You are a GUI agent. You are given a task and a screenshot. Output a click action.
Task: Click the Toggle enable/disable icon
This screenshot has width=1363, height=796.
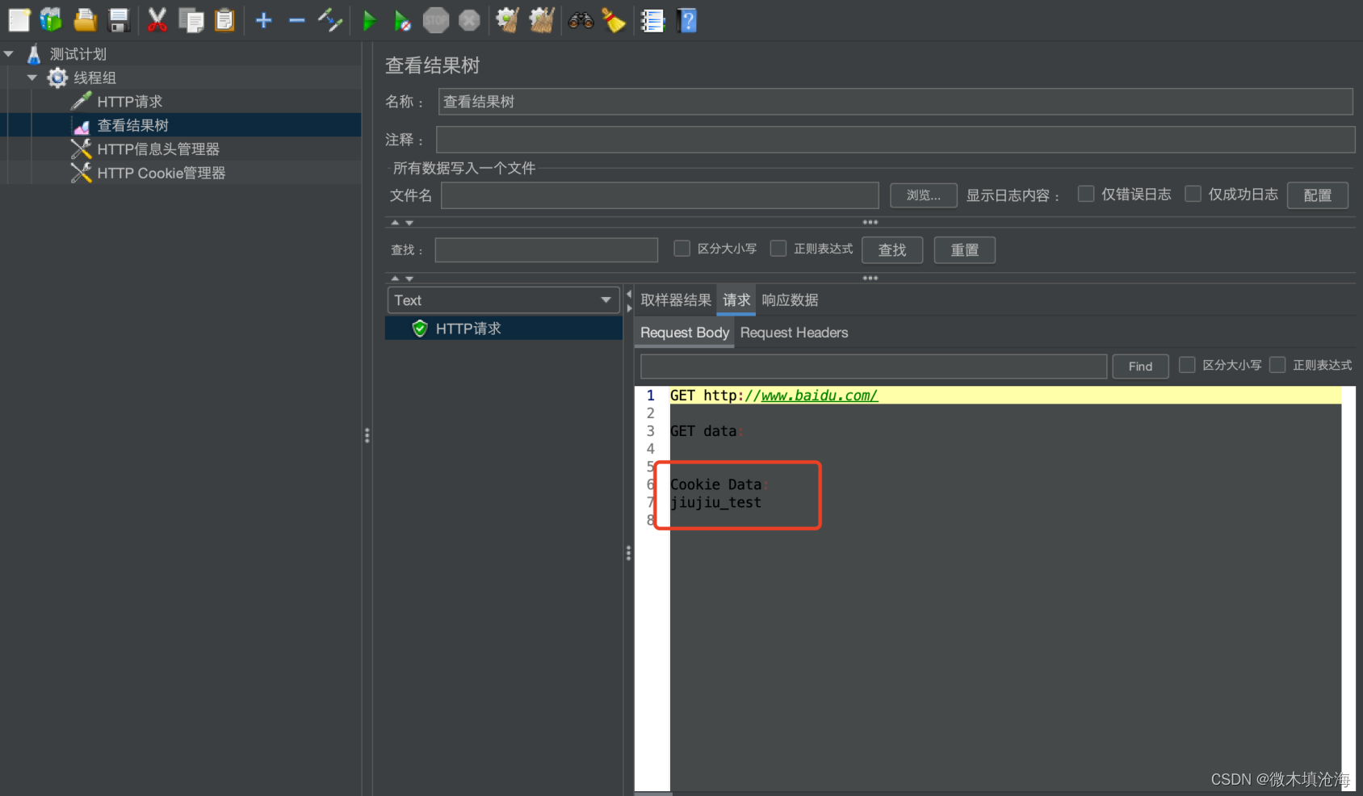click(330, 20)
